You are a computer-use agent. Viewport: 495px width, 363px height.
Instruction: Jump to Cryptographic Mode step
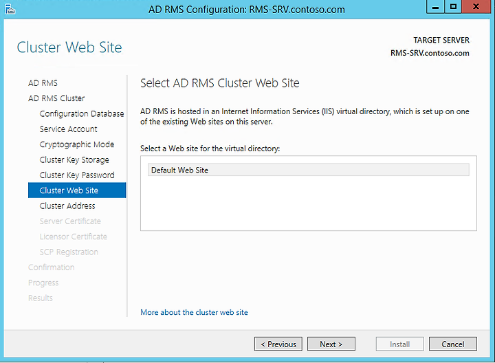point(77,144)
